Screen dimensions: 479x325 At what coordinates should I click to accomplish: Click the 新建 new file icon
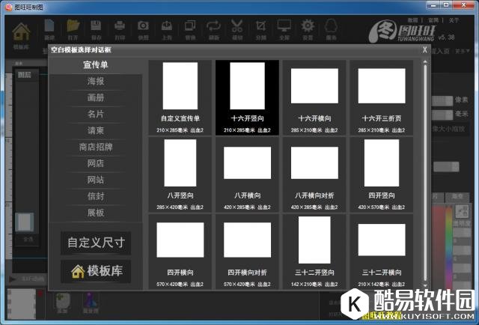point(49,28)
